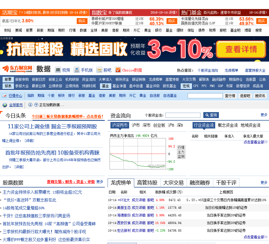Open 新股申购 in the data menu

pyautogui.click(x=22, y=80)
